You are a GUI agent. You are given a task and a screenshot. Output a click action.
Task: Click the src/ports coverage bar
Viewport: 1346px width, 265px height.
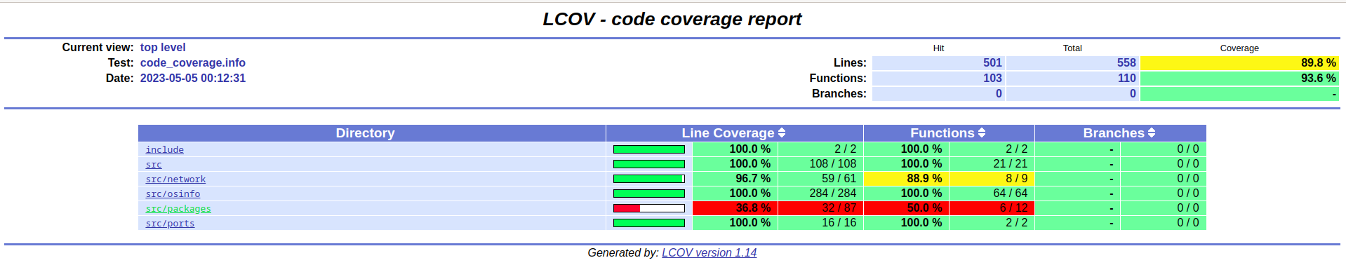649,223
